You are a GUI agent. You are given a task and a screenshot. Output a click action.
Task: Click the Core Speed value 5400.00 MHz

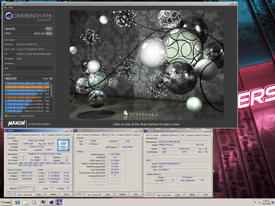pos(27,173)
